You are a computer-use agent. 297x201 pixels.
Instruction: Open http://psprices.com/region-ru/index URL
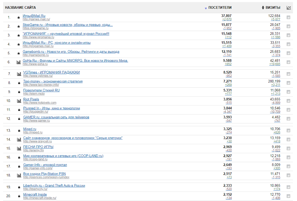pos(46,177)
